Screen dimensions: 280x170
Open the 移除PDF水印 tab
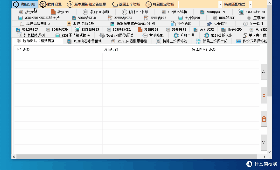[x=135, y=12]
